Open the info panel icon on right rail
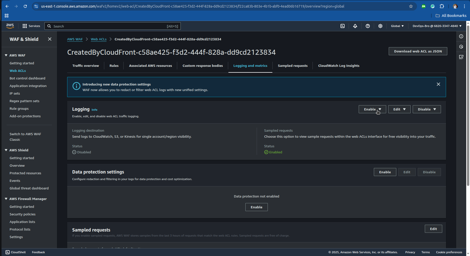Image resolution: width=470 pixels, height=256 pixels. (x=461, y=36)
